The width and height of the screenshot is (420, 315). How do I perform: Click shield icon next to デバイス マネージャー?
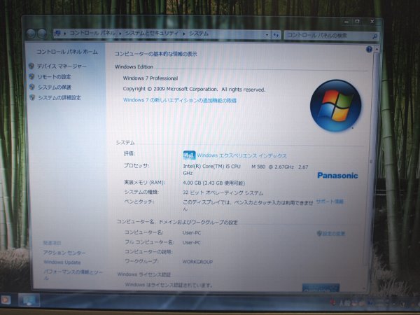tap(31, 66)
